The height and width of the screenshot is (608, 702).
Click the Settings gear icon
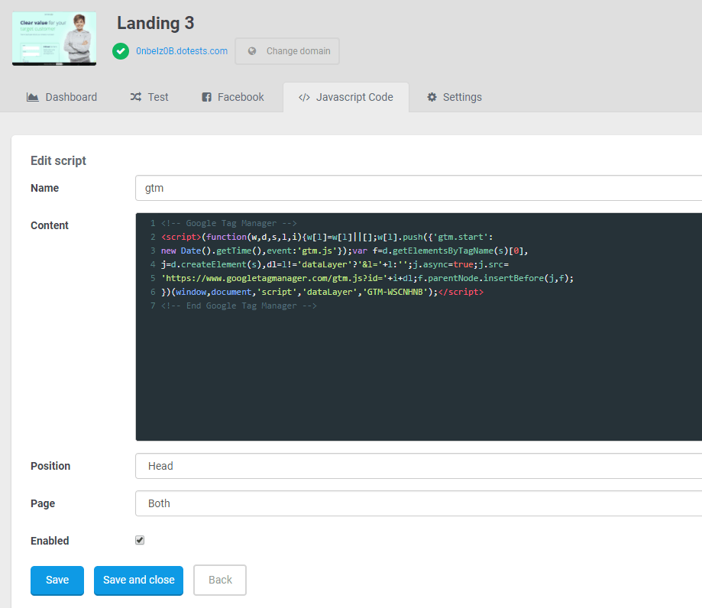[x=432, y=97]
